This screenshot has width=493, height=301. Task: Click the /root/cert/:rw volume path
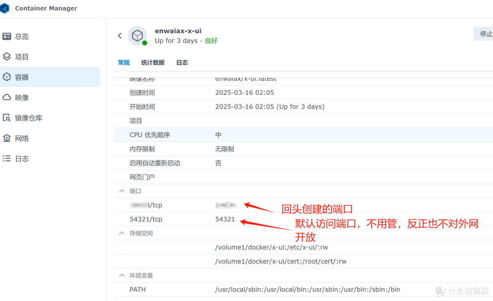(x=281, y=261)
